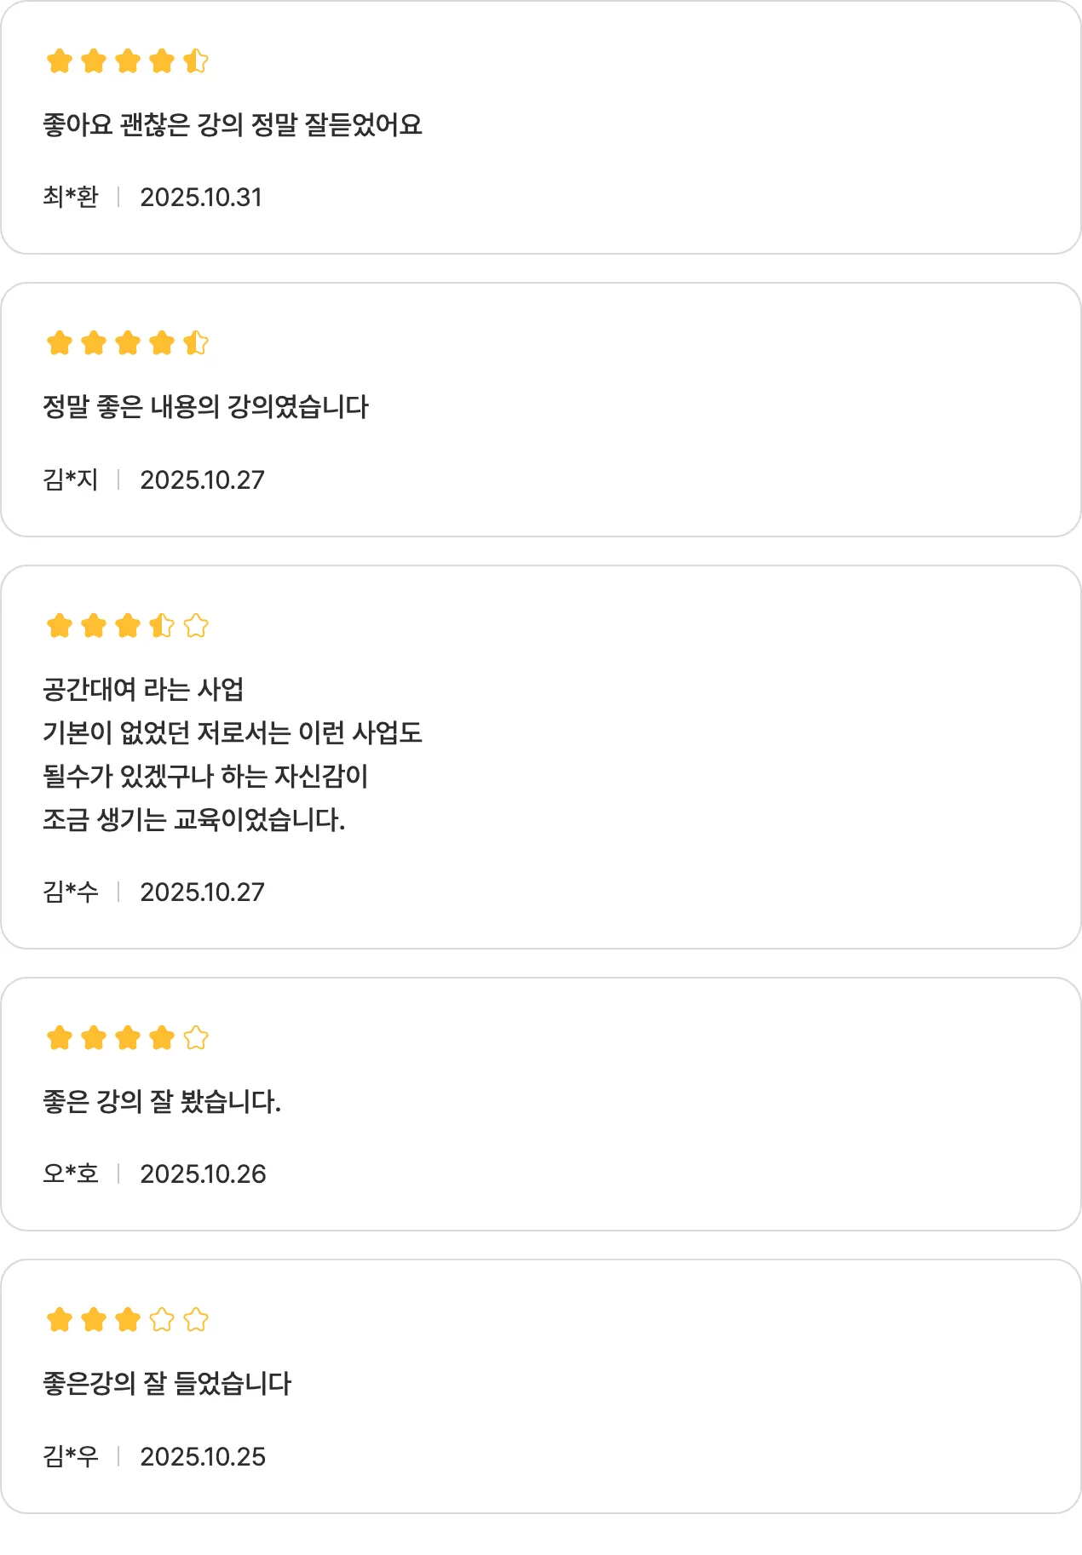Click the date 2025.10.26
1082x1555 pixels.
point(203,1174)
